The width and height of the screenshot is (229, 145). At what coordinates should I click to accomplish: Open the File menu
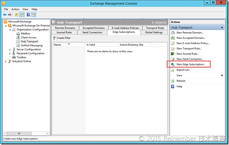pos(6,9)
